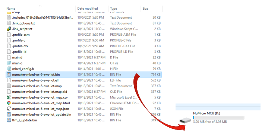Click the 81 KB size cell
The width and height of the screenshot is (265, 137).
pyautogui.click(x=157, y=23)
